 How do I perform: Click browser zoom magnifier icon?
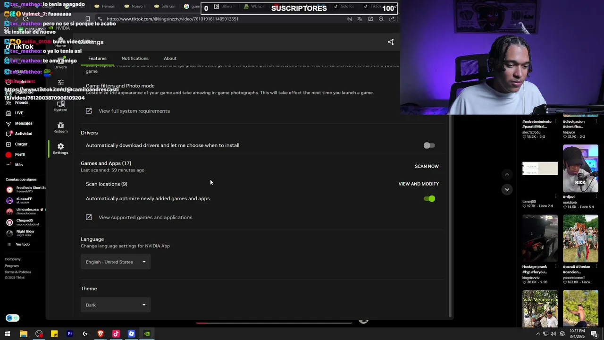(x=381, y=19)
